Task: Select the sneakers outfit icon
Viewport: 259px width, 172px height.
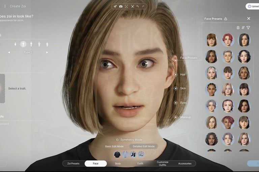Action: [141, 155]
